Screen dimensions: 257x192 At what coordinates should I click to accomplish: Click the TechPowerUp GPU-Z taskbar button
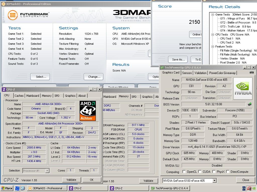tap(170, 188)
